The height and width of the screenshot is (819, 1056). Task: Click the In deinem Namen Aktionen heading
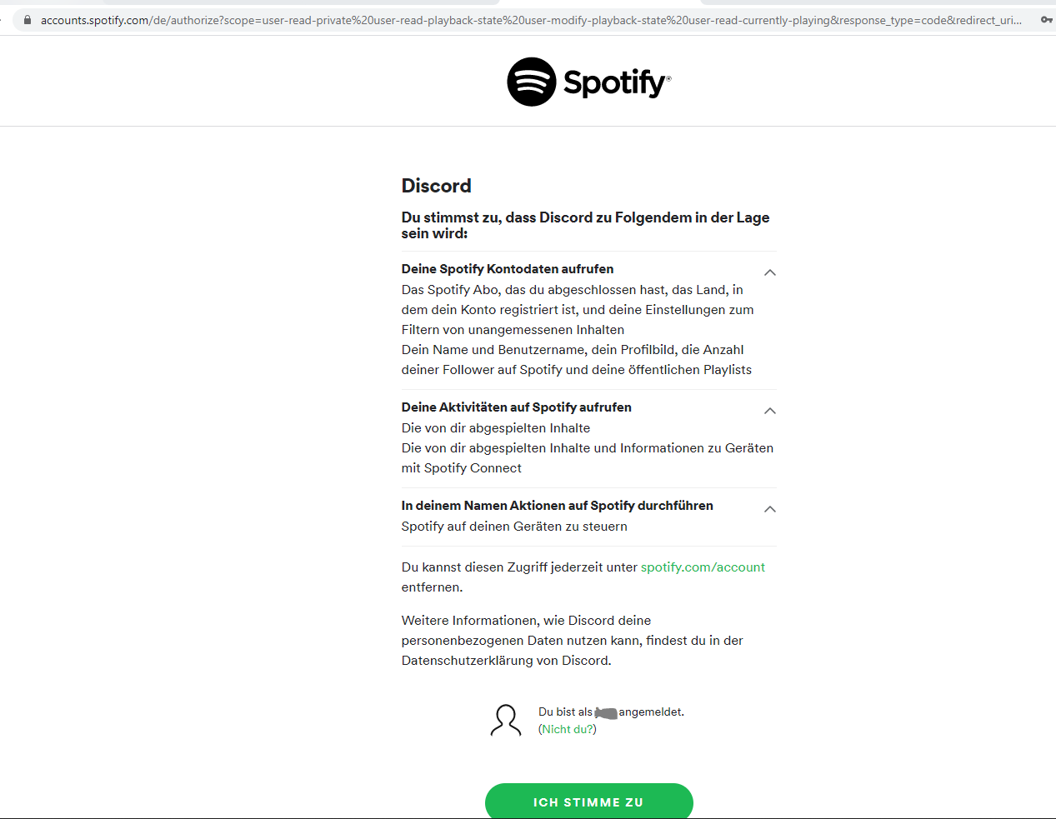pos(558,506)
